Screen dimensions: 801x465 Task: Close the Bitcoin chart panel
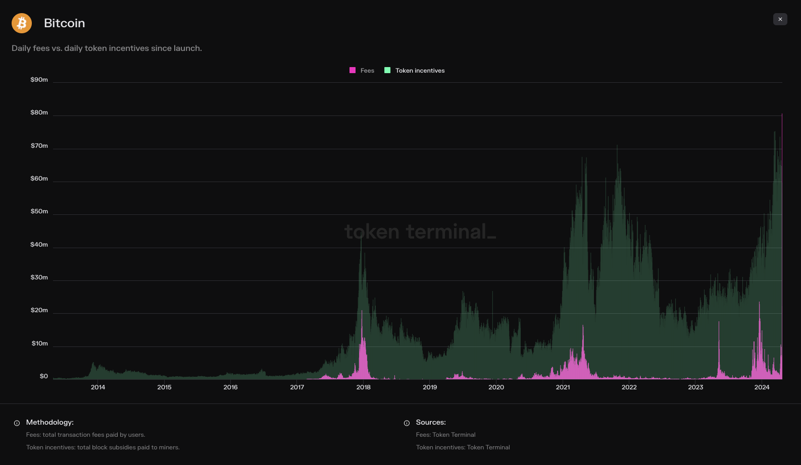point(780,19)
